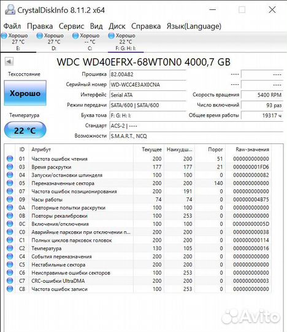Click the transfer mode field SATA/600
The height and width of the screenshot is (332, 287).
click(148, 105)
